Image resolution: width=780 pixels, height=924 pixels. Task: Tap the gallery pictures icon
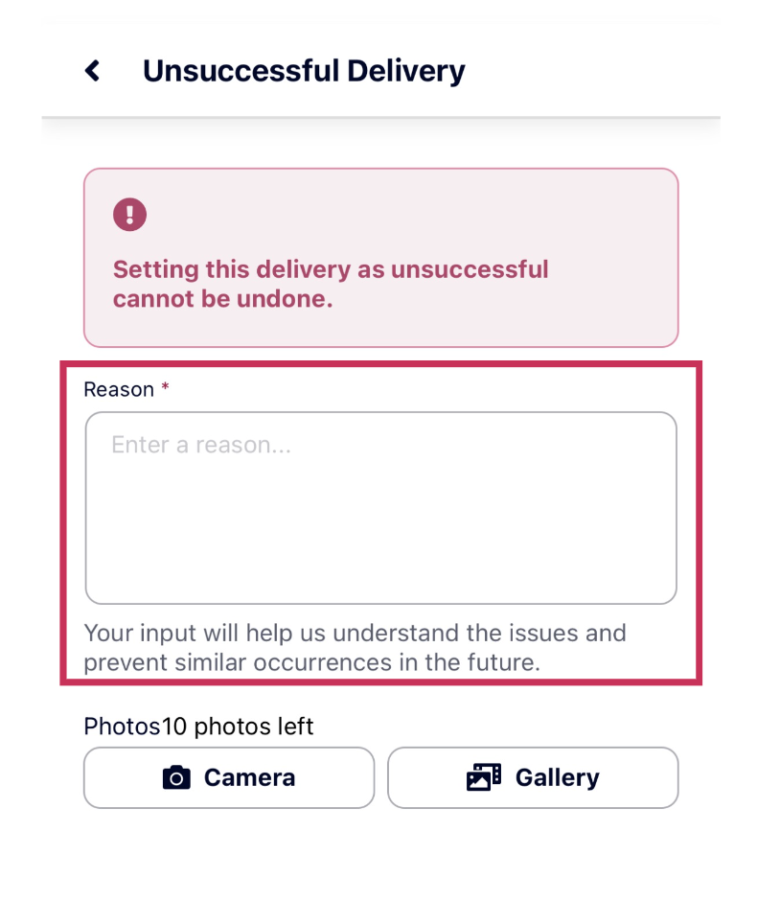point(484,777)
